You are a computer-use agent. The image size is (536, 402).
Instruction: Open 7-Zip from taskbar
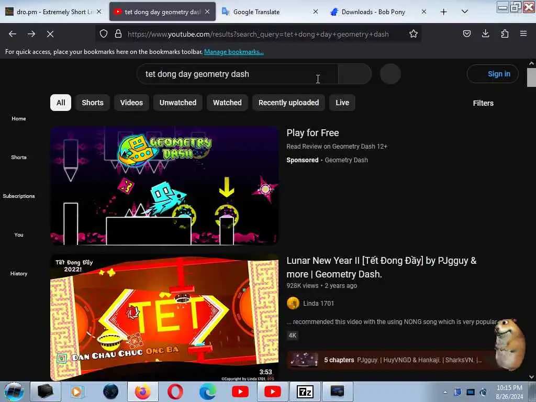tap(305, 392)
